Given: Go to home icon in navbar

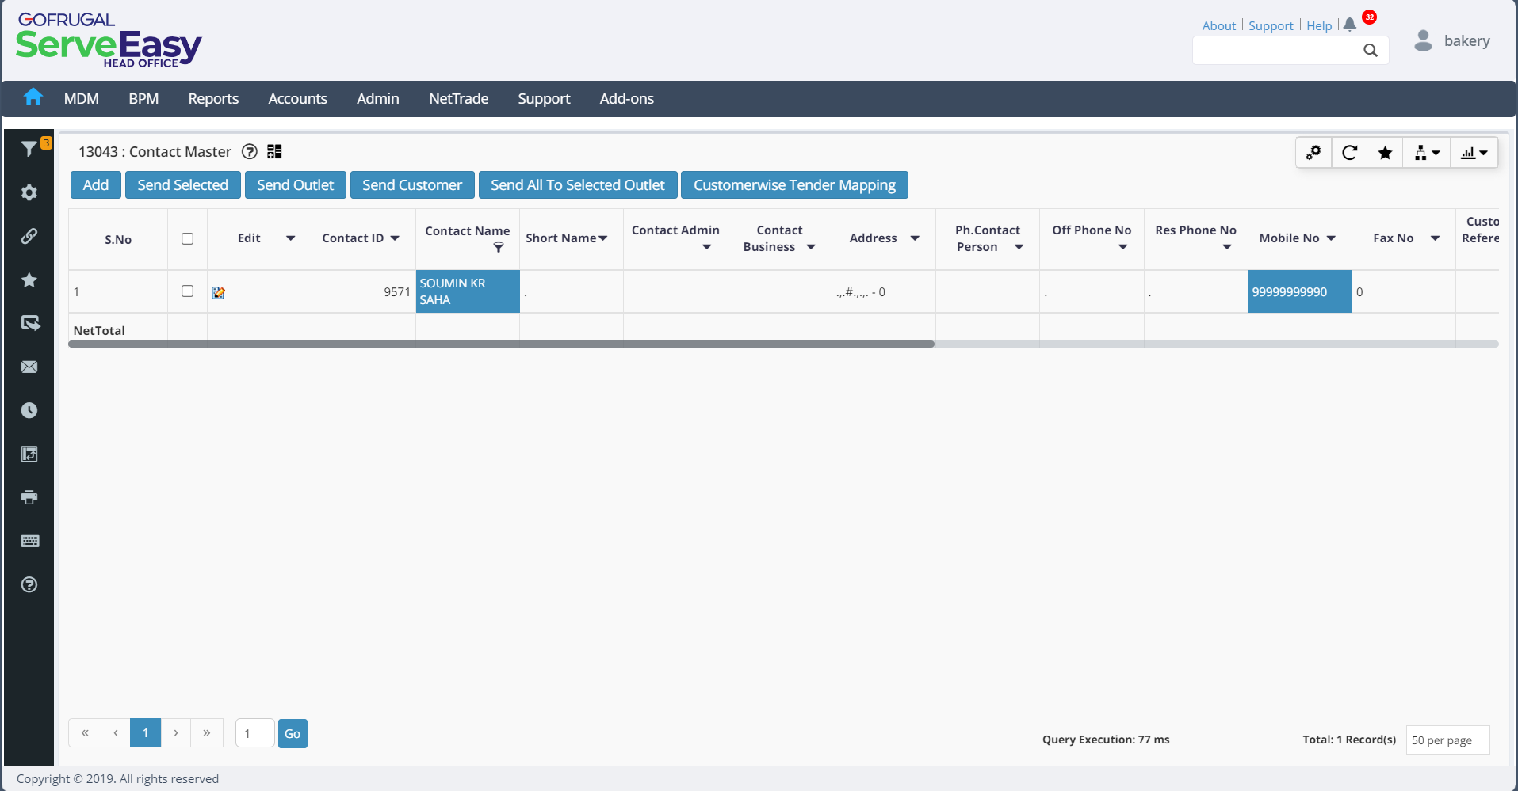Looking at the screenshot, I should click(33, 97).
